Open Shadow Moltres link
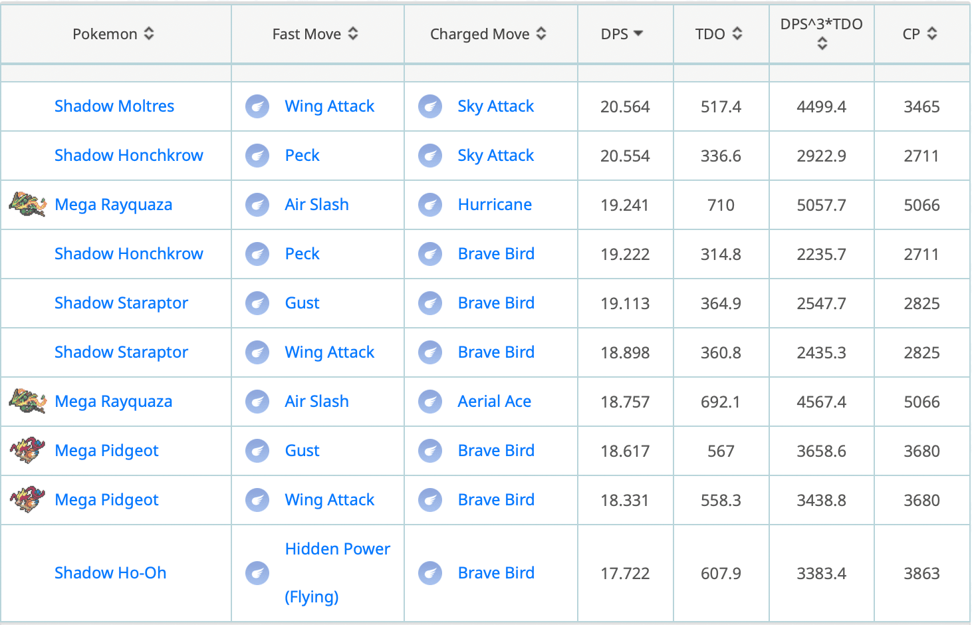Viewport: 972px width, 625px height. coord(114,106)
